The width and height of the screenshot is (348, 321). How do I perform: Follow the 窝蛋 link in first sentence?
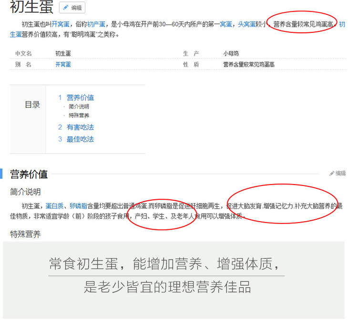[226, 24]
